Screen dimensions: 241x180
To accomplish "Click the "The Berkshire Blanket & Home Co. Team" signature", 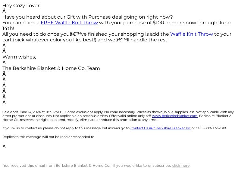I will [x=51, y=68].
